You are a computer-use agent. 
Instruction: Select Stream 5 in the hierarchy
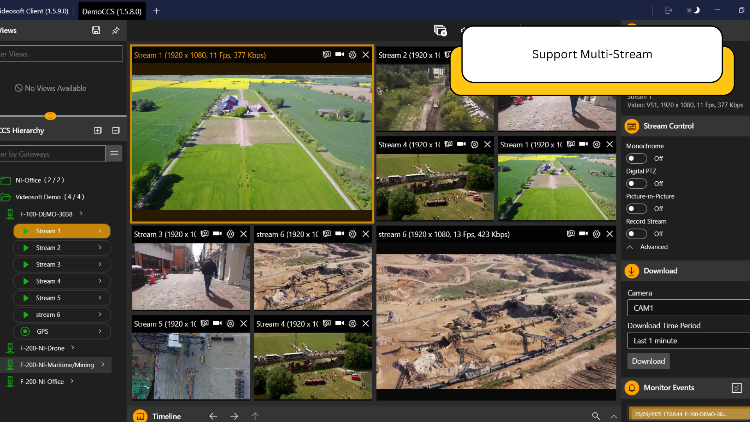tap(62, 298)
